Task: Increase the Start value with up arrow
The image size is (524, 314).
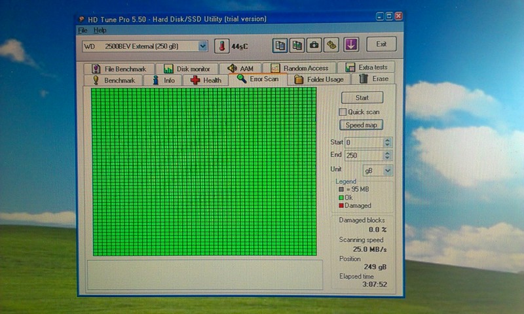Action: click(387, 140)
